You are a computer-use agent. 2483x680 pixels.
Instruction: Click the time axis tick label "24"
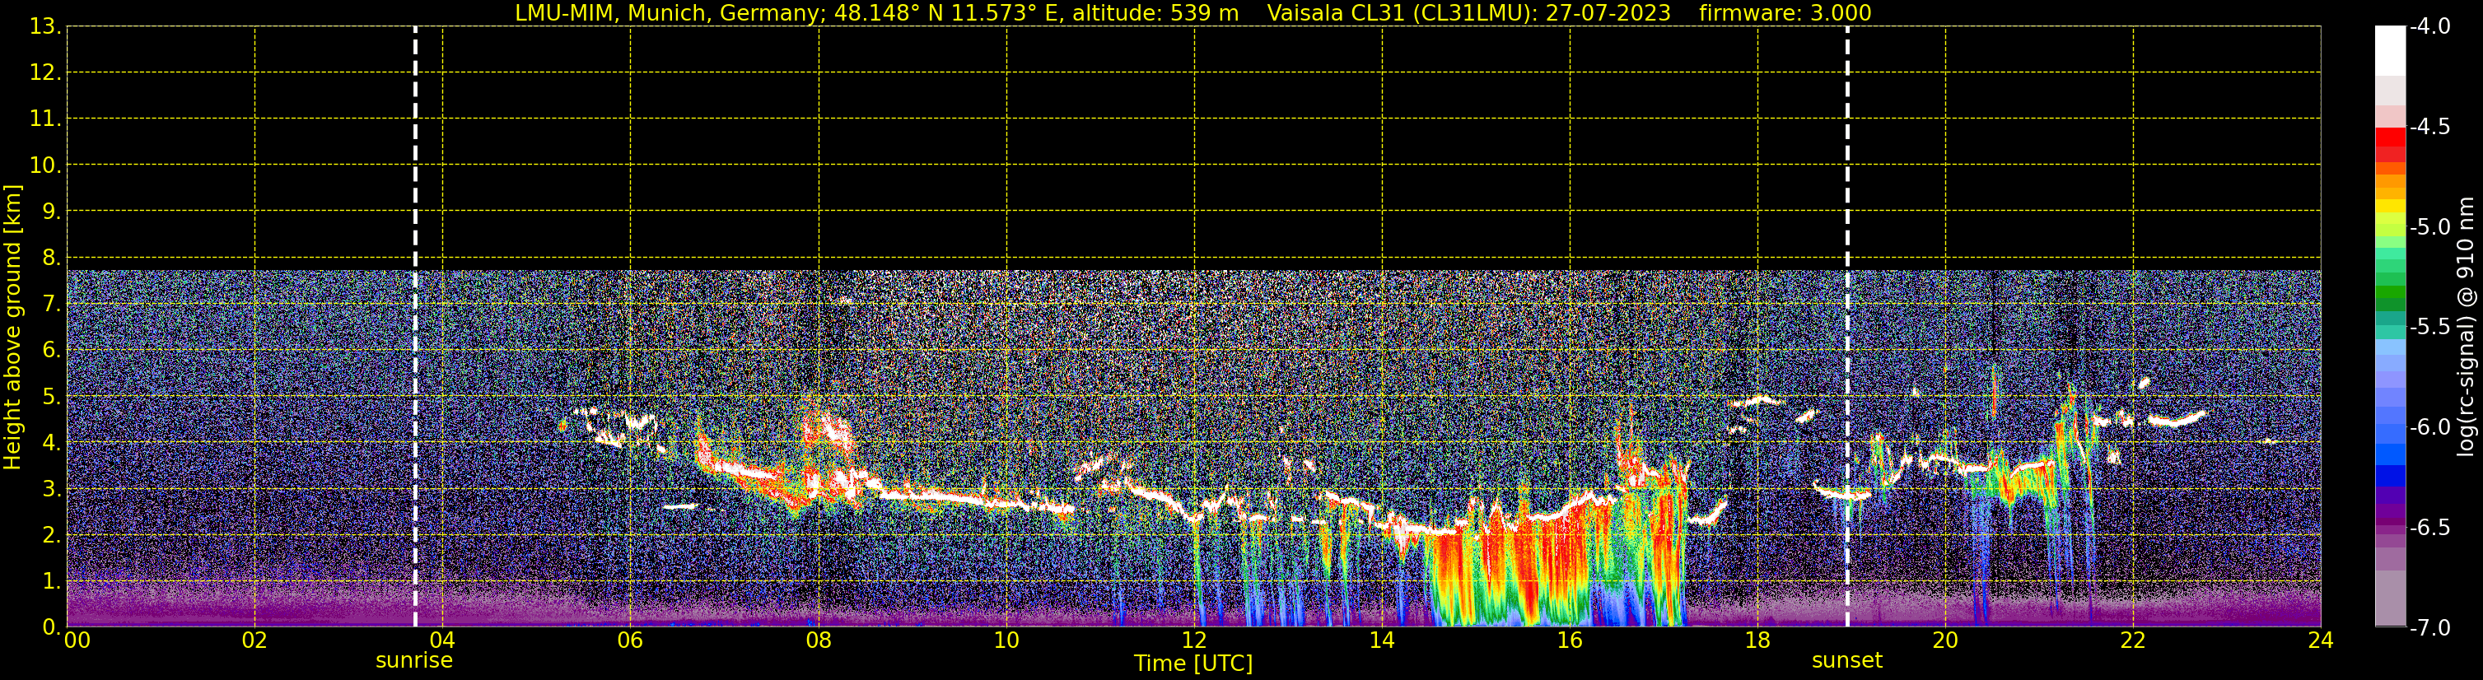click(x=2321, y=640)
